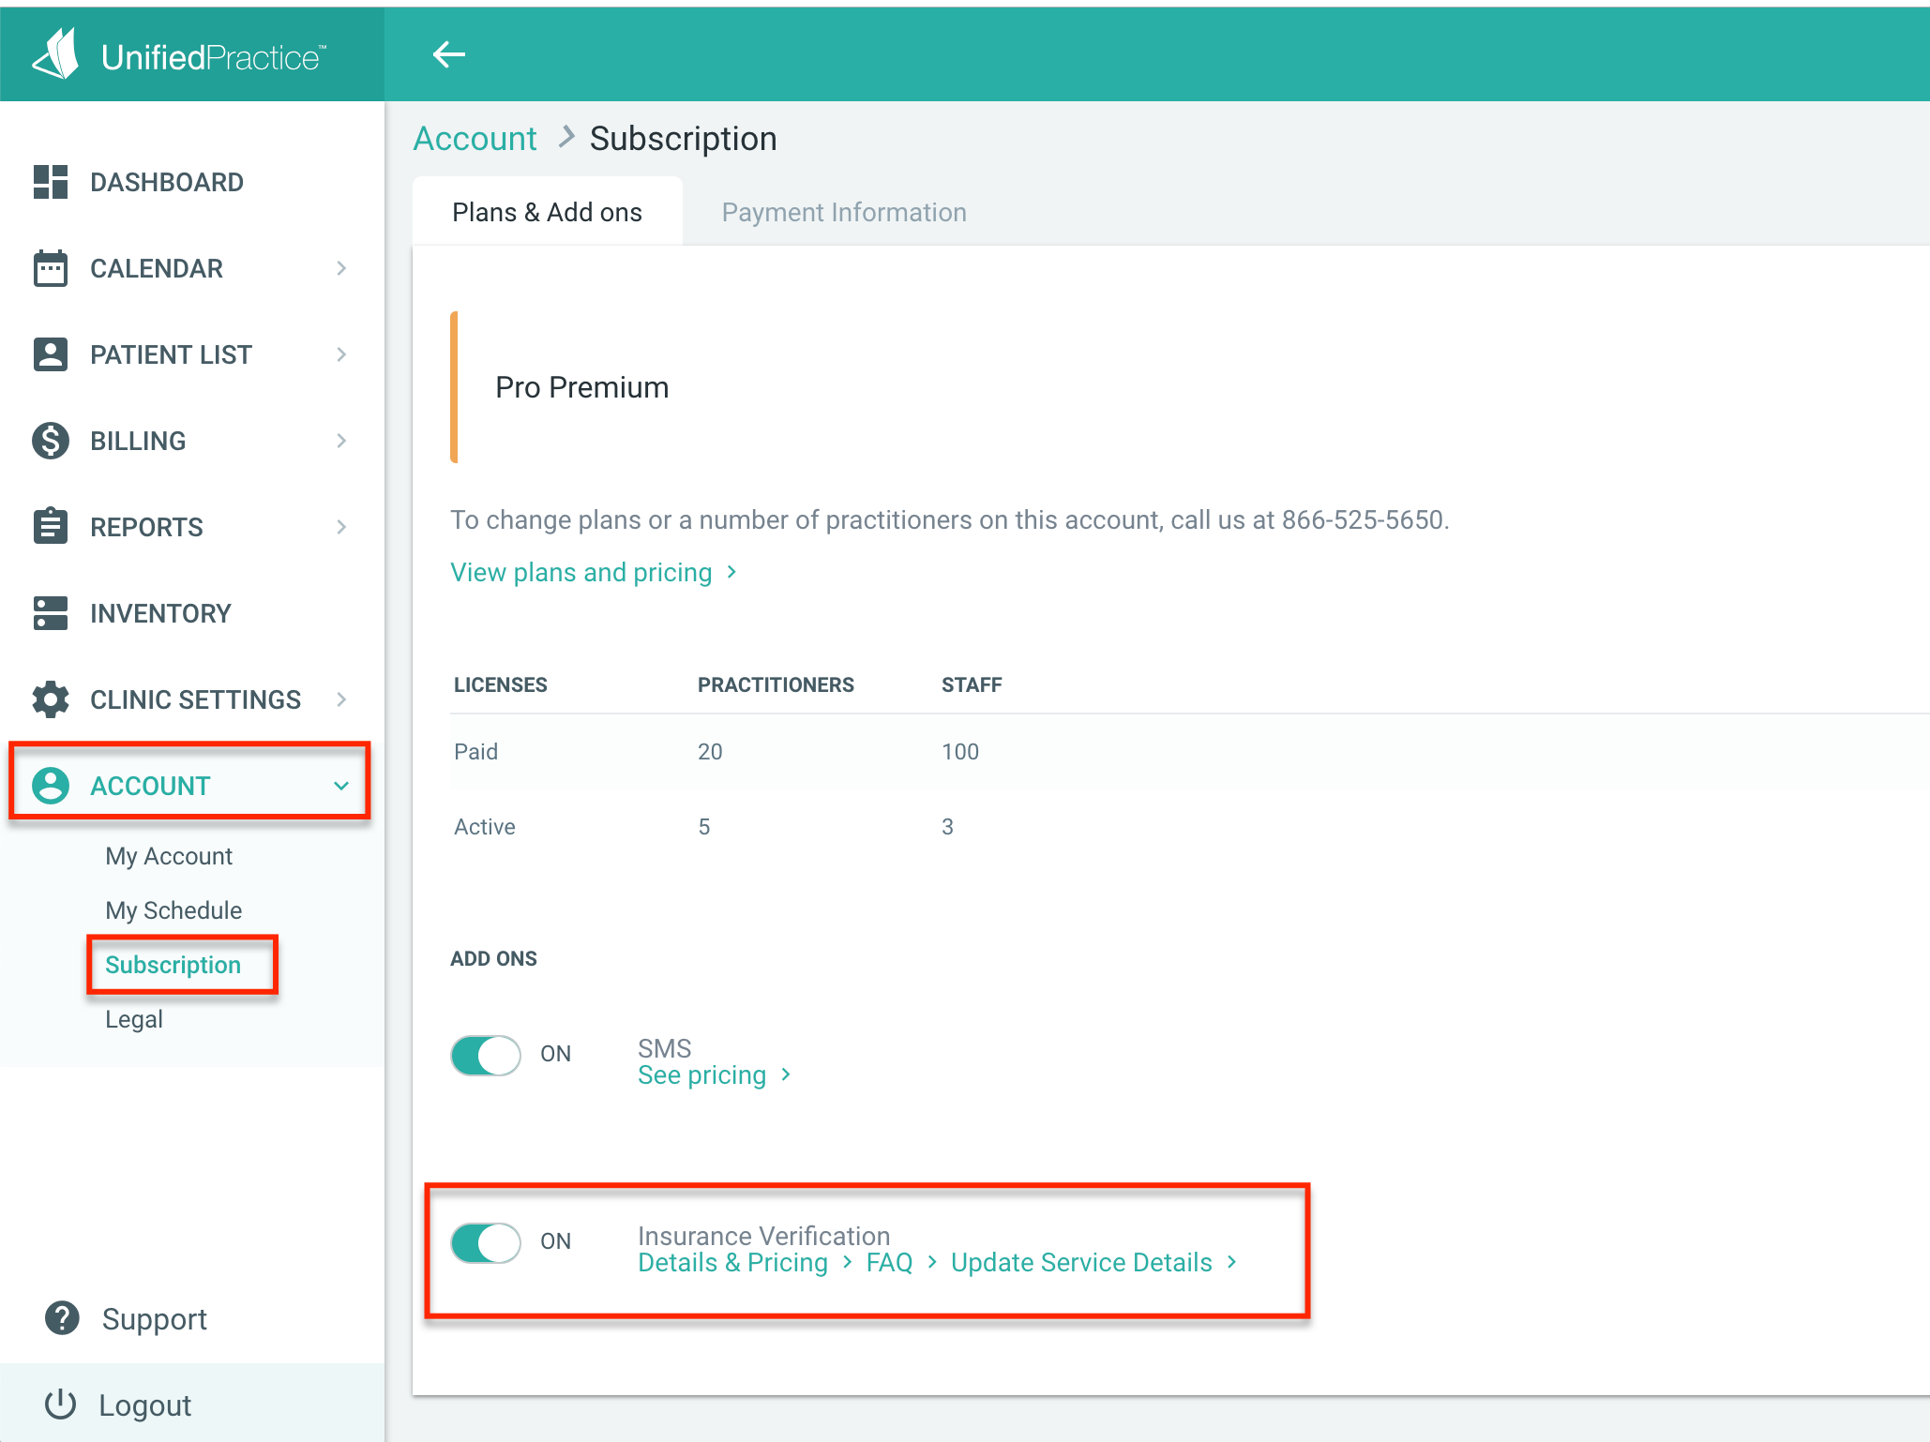Open the Dashboard grid icon
Image resolution: width=1930 pixels, height=1442 pixels.
coord(51,182)
